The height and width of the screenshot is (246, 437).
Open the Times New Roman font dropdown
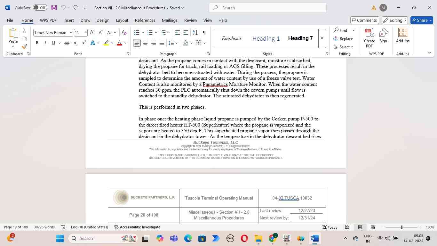[x=71, y=33]
